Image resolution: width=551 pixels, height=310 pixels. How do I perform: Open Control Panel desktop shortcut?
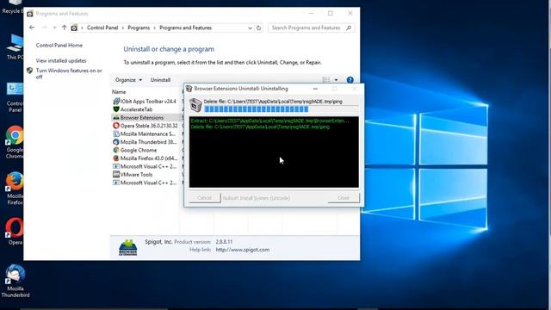click(x=15, y=97)
